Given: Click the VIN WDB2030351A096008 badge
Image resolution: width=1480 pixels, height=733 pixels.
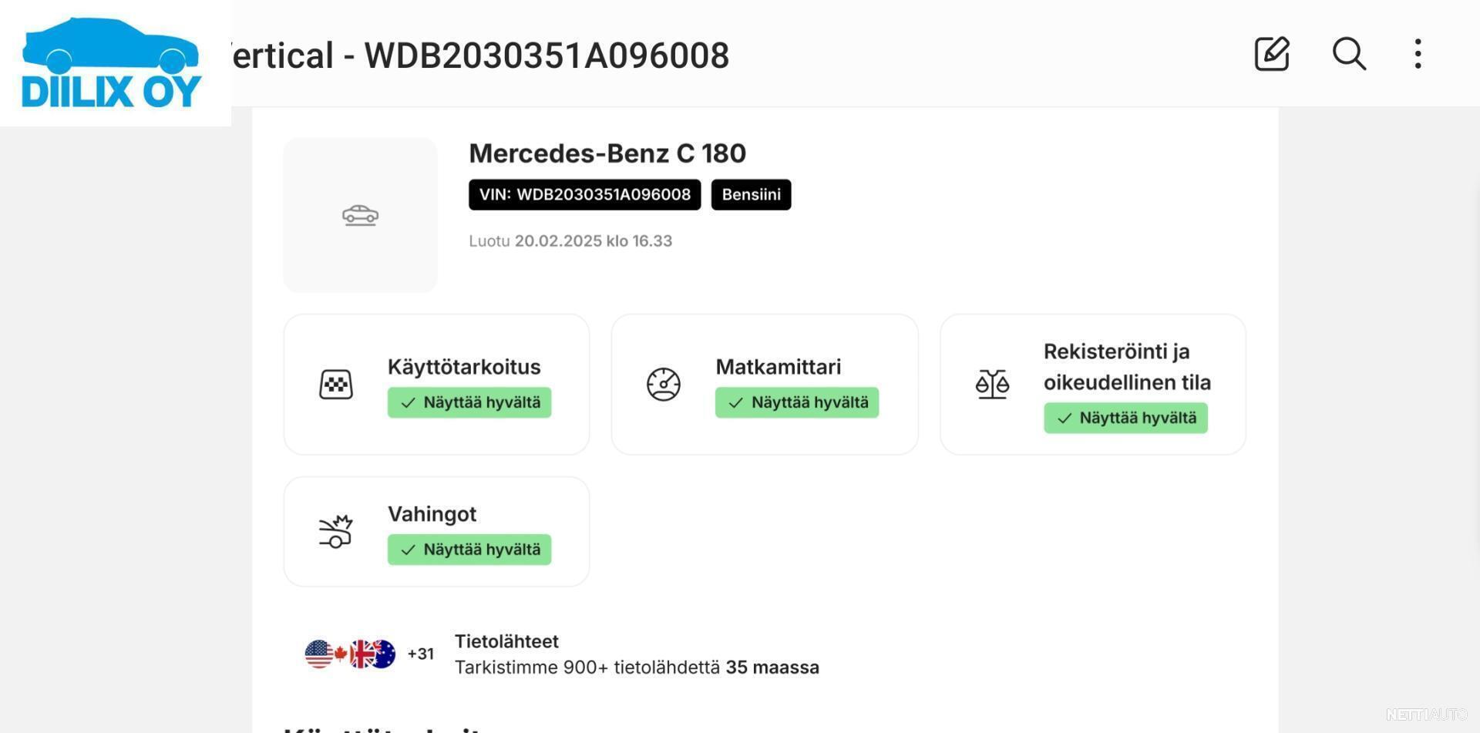Looking at the screenshot, I should [x=584, y=194].
